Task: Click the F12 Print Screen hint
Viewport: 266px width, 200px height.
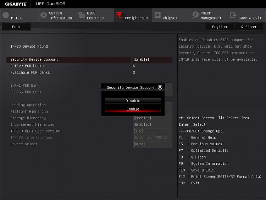Action: point(220,177)
